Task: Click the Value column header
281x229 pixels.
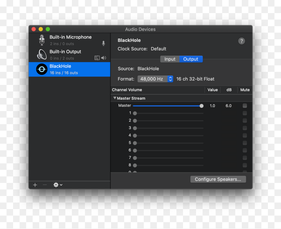Action: click(212, 90)
